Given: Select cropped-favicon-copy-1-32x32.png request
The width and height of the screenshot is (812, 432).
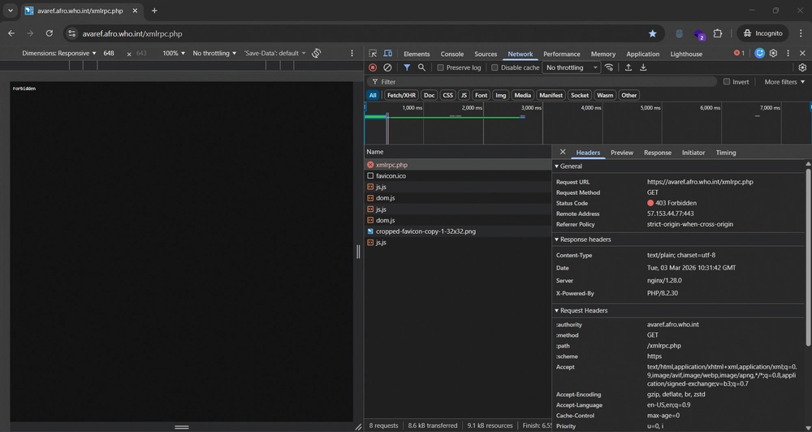Looking at the screenshot, I should click(x=458, y=231).
